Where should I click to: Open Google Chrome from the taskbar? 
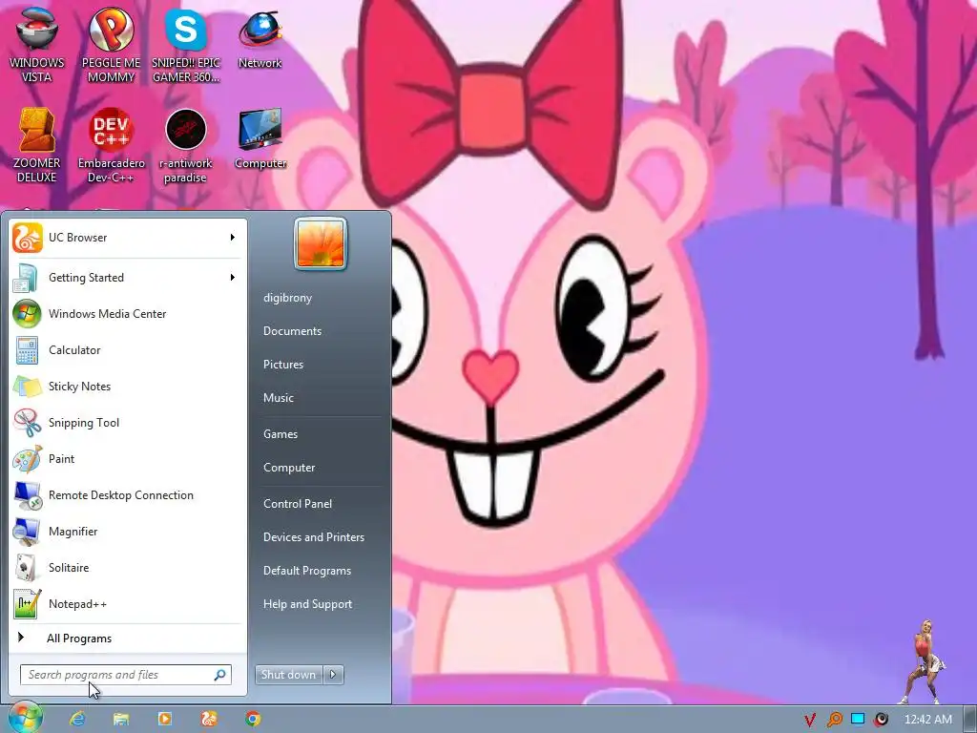252,719
